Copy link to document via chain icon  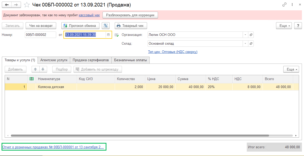pos(284,5)
